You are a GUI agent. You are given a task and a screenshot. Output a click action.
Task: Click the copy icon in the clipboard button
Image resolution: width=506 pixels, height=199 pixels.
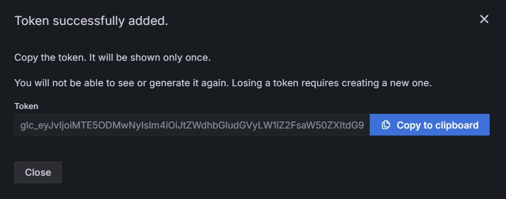[386, 125]
